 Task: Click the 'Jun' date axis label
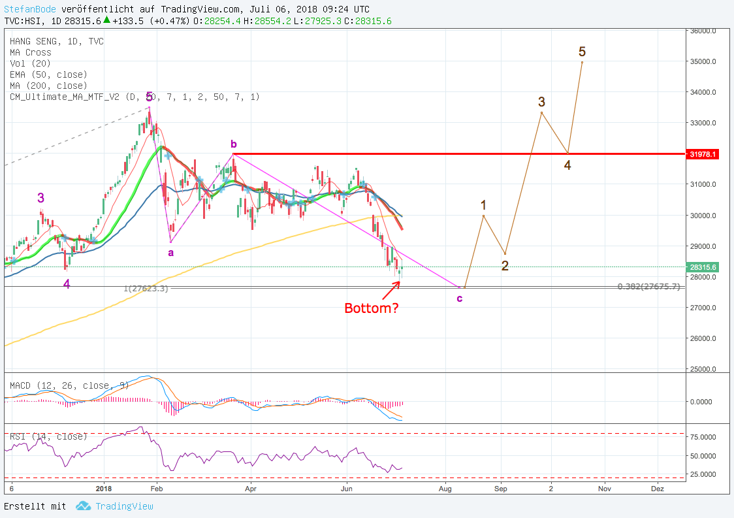pyautogui.click(x=346, y=489)
